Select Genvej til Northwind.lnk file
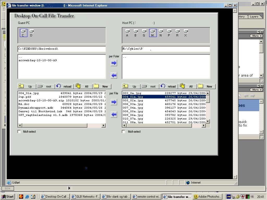The width and height of the screenshot is (267, 200). point(62,111)
